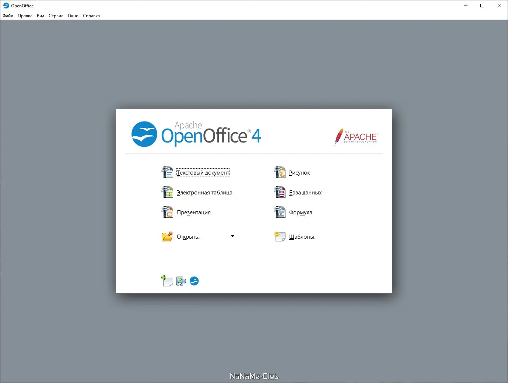Create a new Формула
Viewport: 508px width, 383px height.
(301, 212)
